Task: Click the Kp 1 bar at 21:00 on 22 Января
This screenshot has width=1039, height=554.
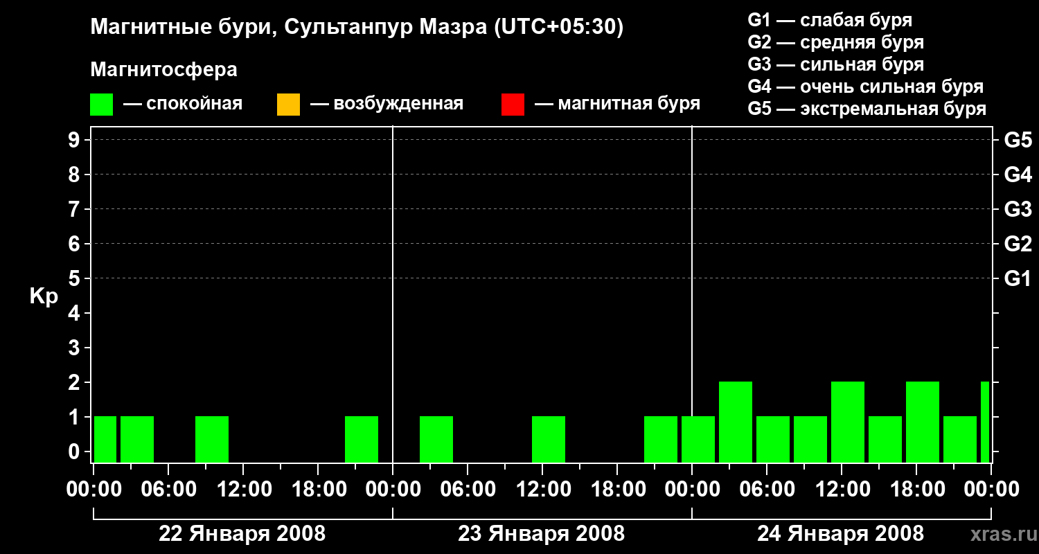Action: 362,439
